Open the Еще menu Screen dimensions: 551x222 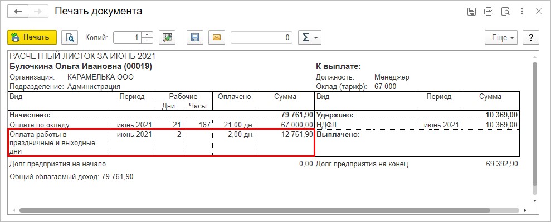click(501, 37)
